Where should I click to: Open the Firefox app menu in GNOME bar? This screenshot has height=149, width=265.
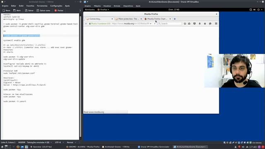(103, 10)
